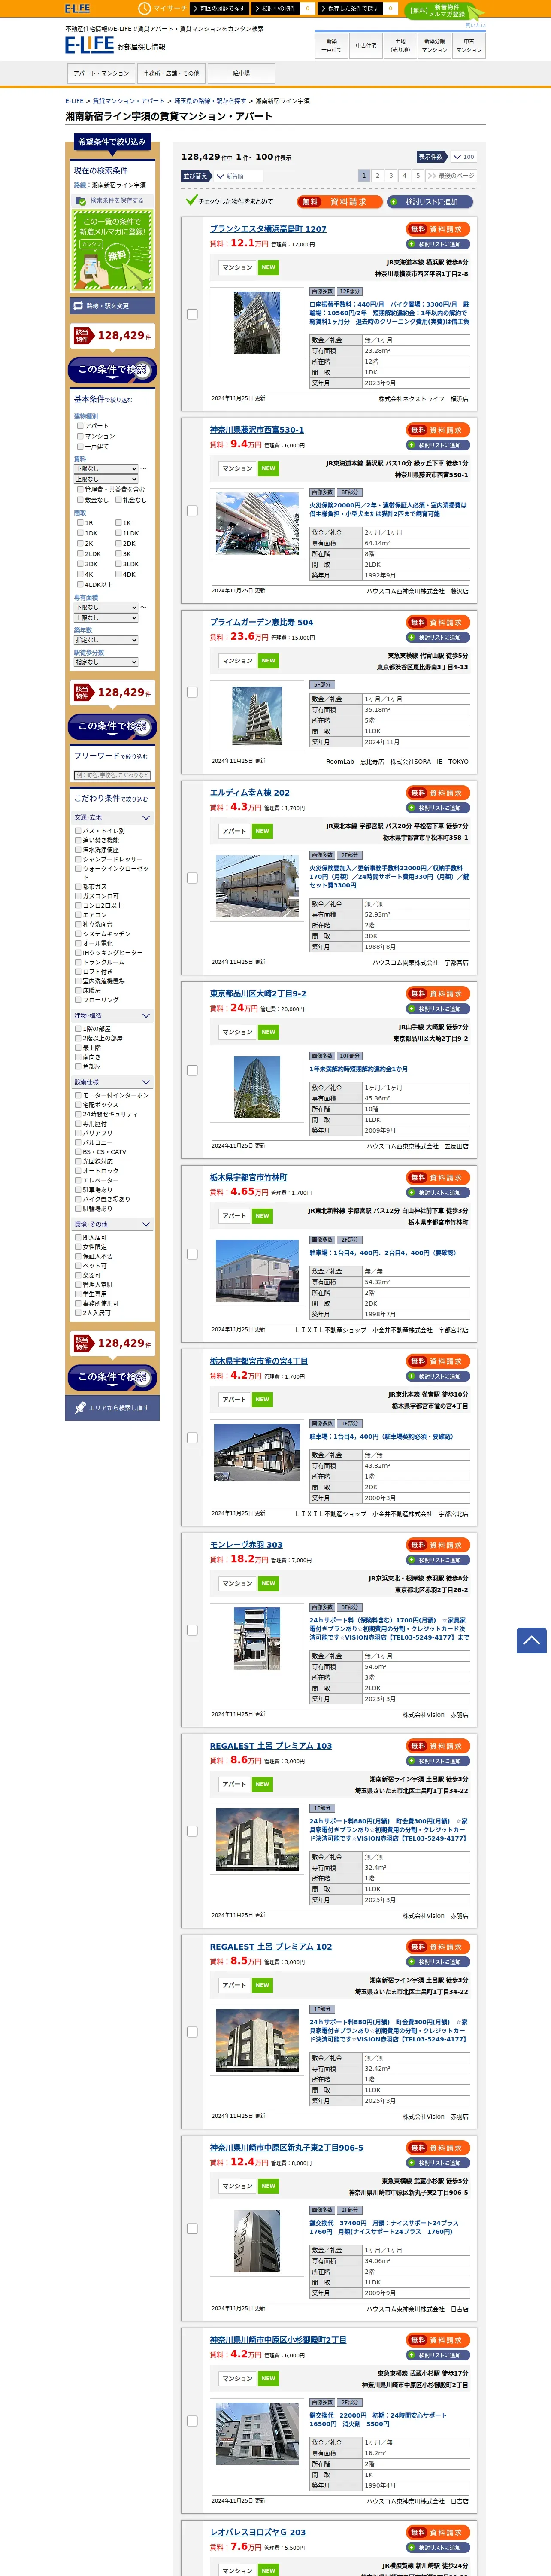Image resolution: width=551 pixels, height=2576 pixels.
Task: Click 検索条件を保存する save icon button
Action: coord(112,201)
